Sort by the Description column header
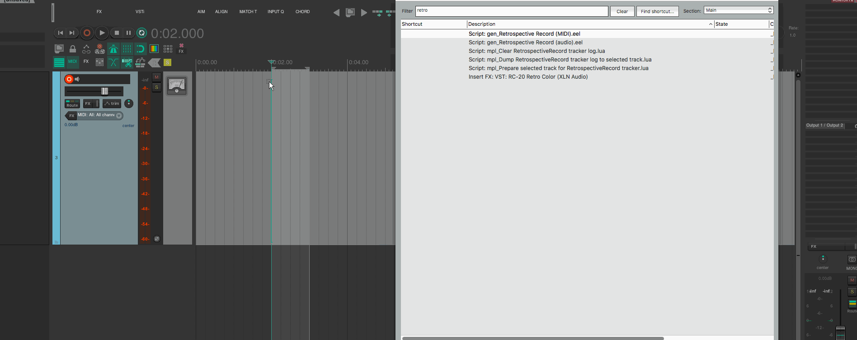Screen dimensions: 857x340 point(588,24)
